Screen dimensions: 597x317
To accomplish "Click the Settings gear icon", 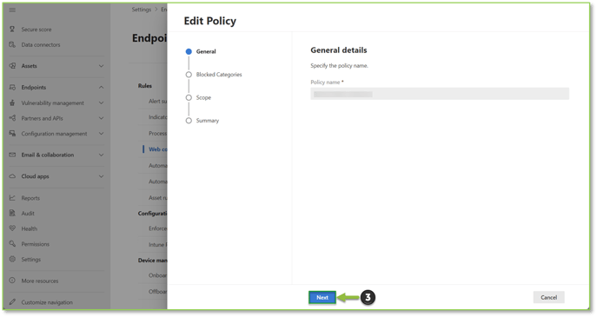I will (x=12, y=259).
